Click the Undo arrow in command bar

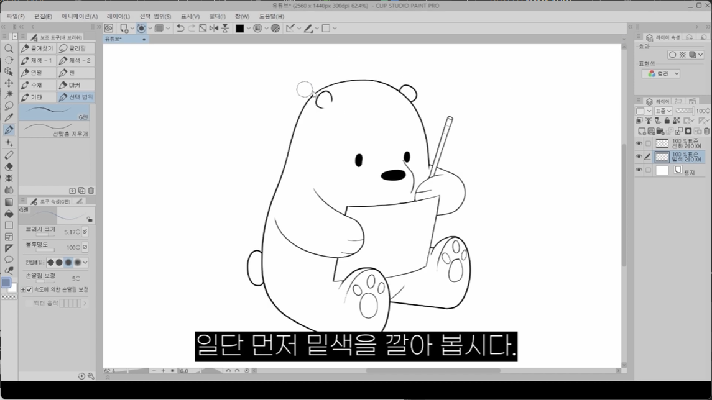pos(180,28)
